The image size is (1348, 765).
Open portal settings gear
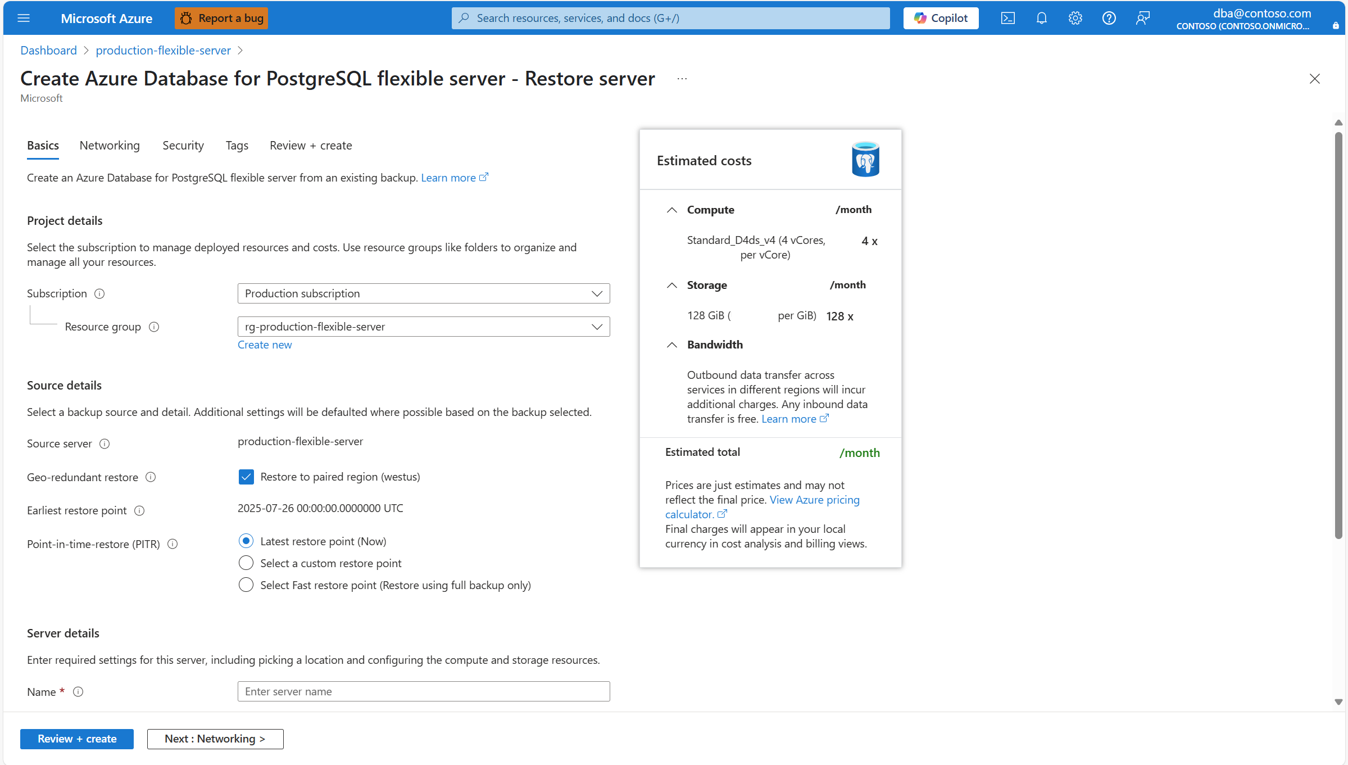pyautogui.click(x=1075, y=18)
